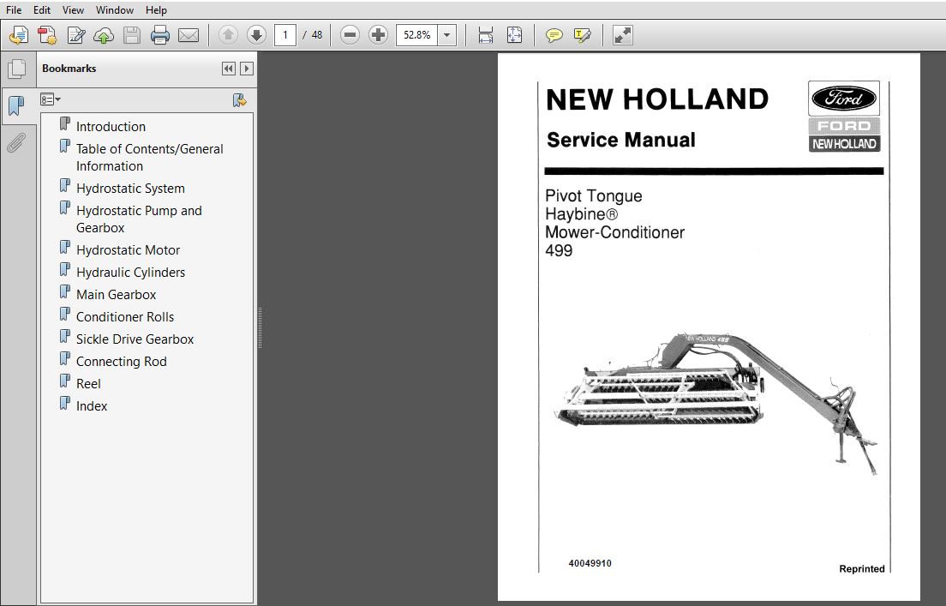Open bookmarks options menu dropdown
This screenshot has height=606, width=946.
click(50, 99)
